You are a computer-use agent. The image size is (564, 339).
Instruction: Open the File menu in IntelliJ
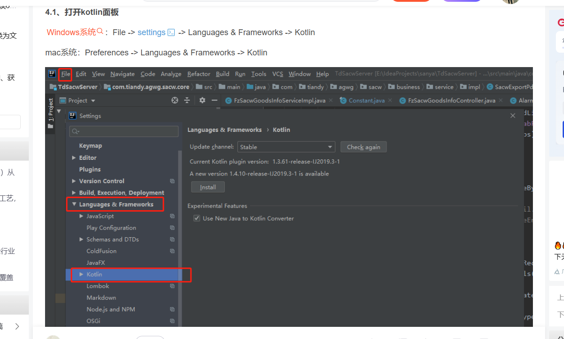click(x=66, y=74)
